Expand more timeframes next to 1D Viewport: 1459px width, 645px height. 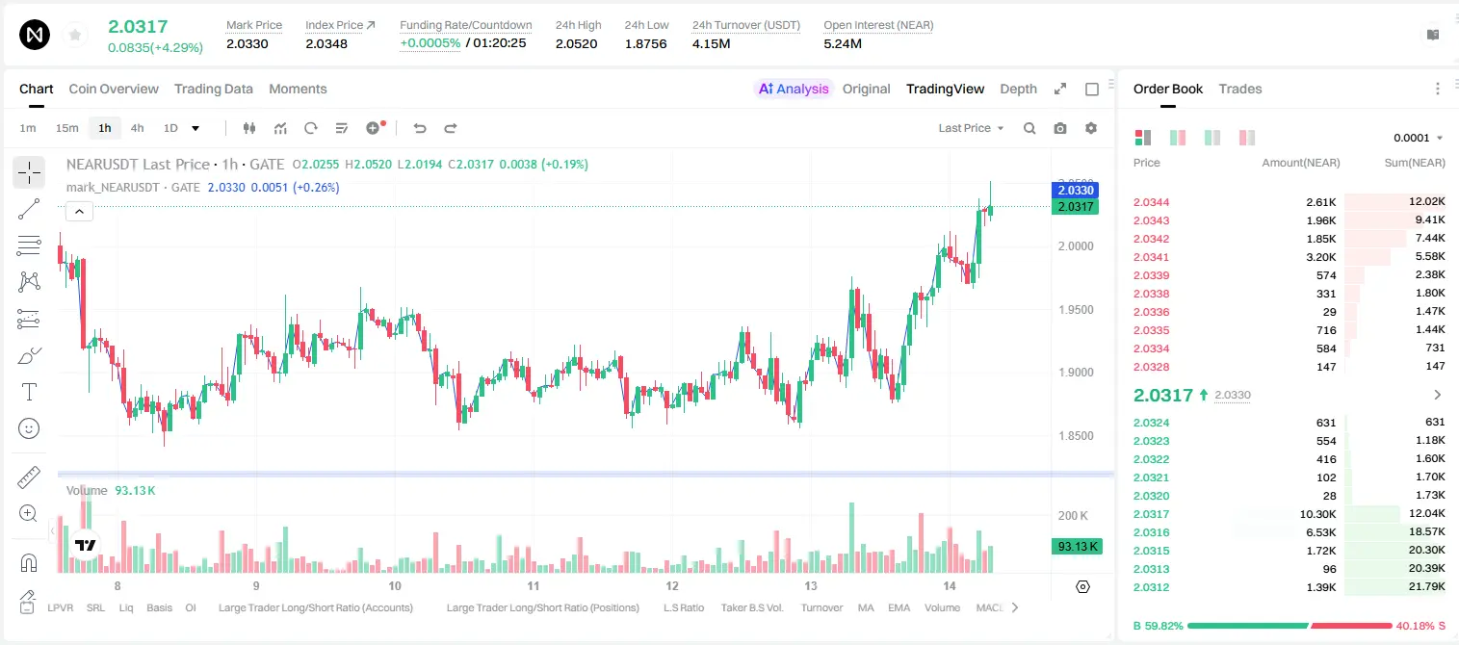click(195, 128)
